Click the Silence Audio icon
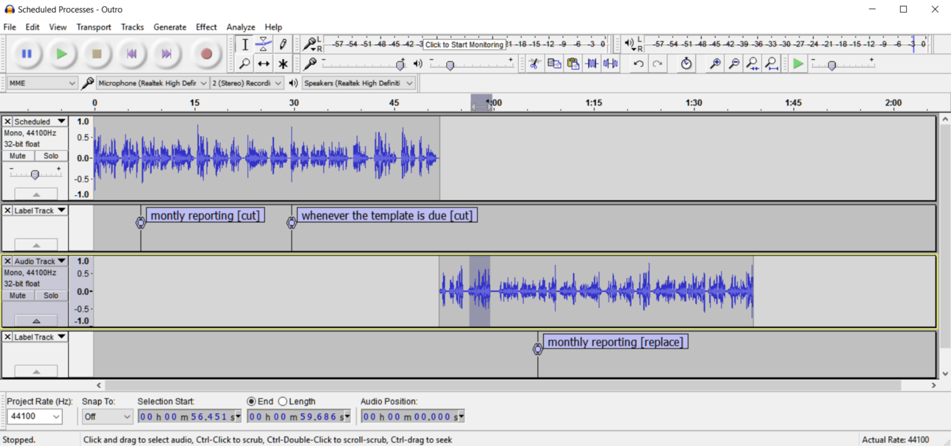The height and width of the screenshot is (446, 951). tap(611, 64)
